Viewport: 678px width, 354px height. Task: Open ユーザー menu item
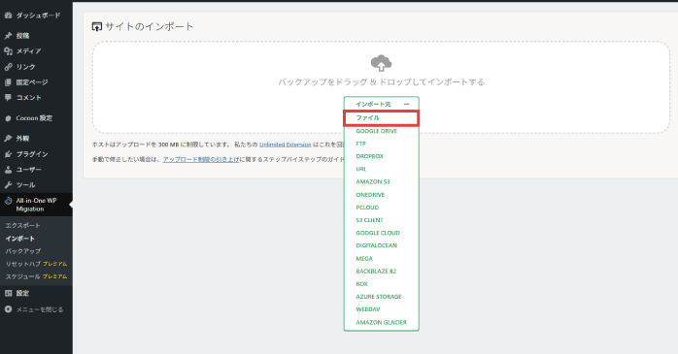point(28,170)
